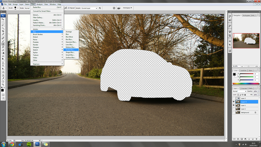Show Layer 3 by toggling visibility
This screenshot has width=261, height=147.
pyautogui.click(x=234, y=98)
